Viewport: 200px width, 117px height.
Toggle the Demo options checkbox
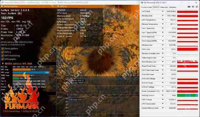[2, 49]
